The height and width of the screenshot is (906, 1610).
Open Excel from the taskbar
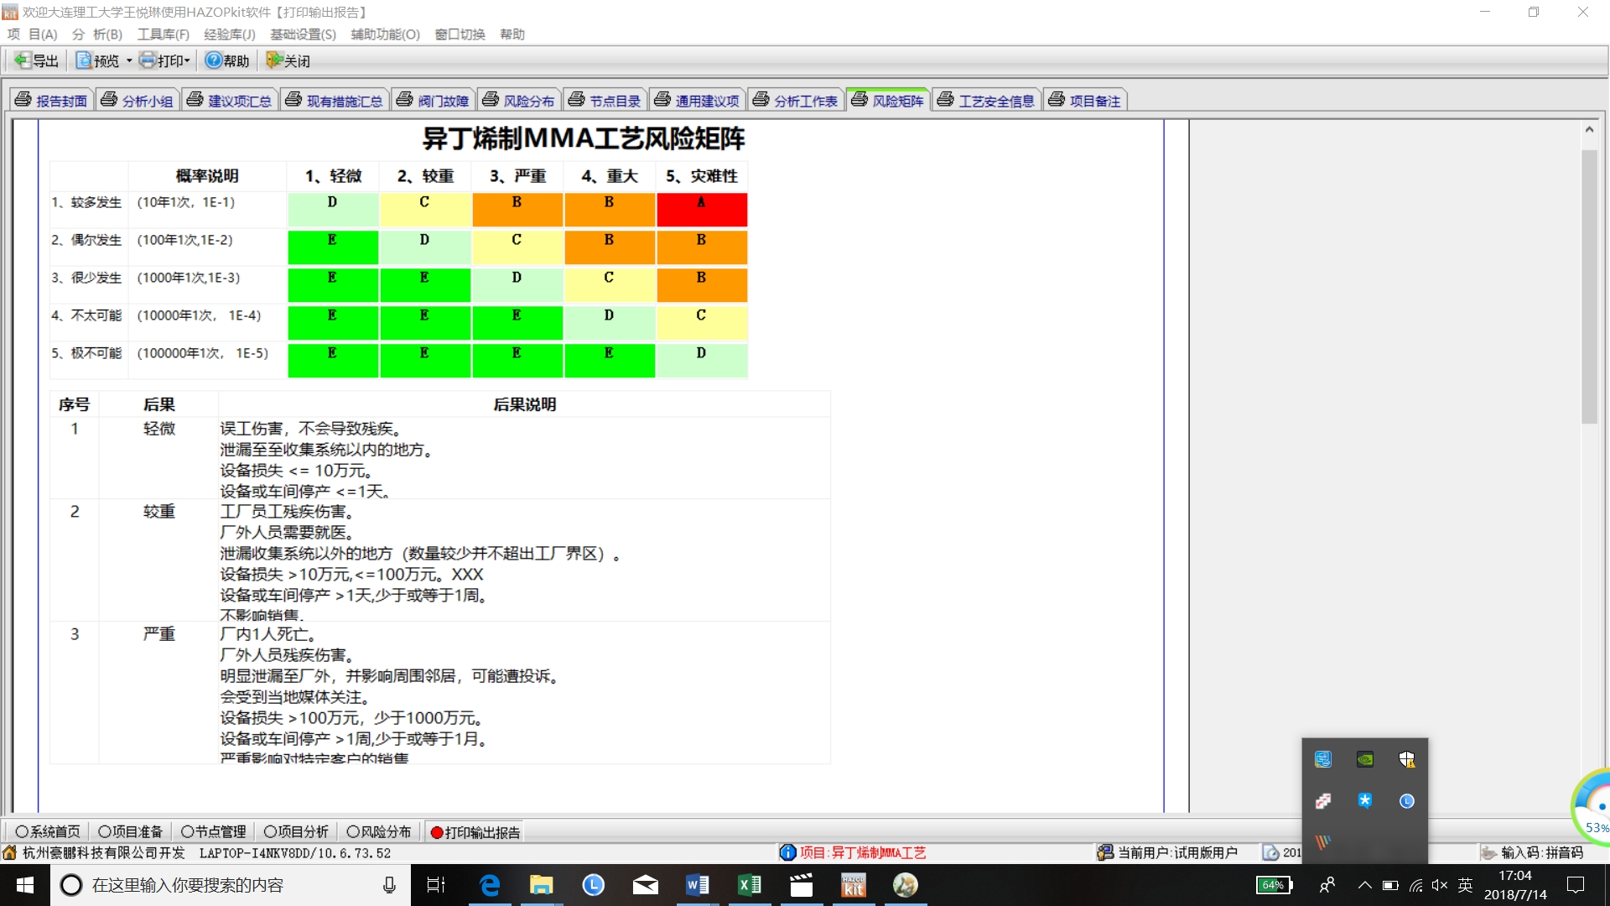(749, 885)
